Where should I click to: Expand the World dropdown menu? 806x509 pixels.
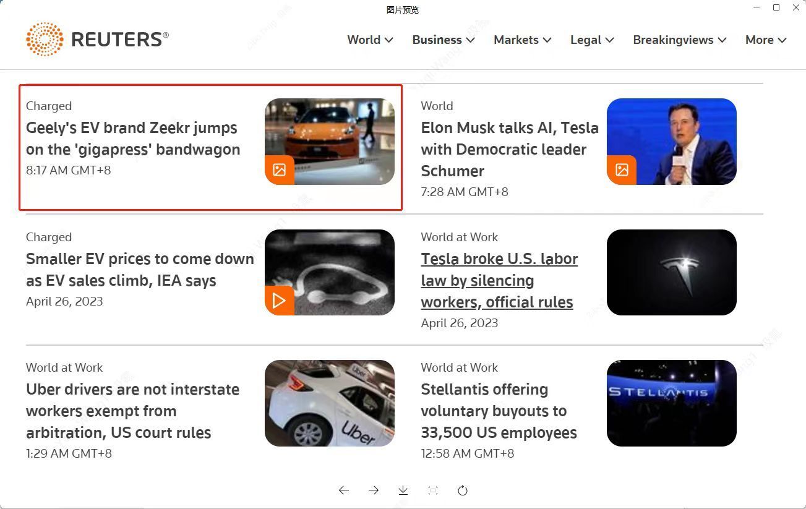click(x=370, y=40)
